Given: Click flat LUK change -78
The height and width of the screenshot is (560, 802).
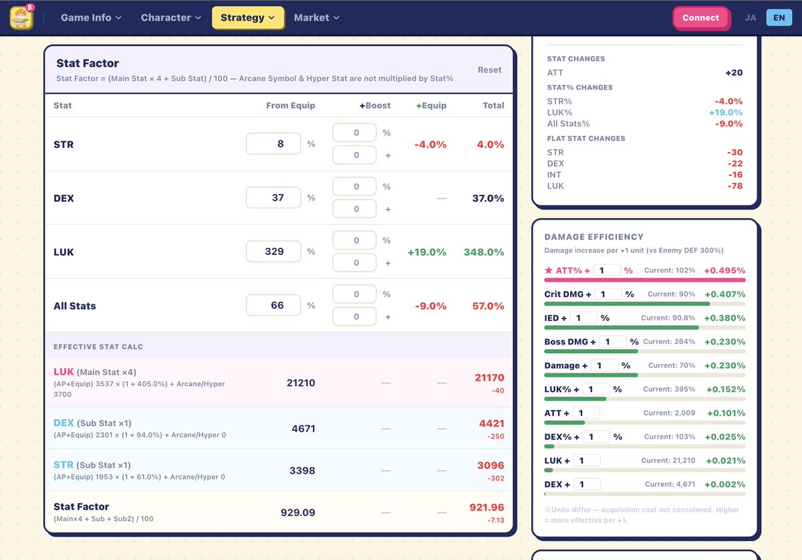Looking at the screenshot, I should tap(735, 186).
